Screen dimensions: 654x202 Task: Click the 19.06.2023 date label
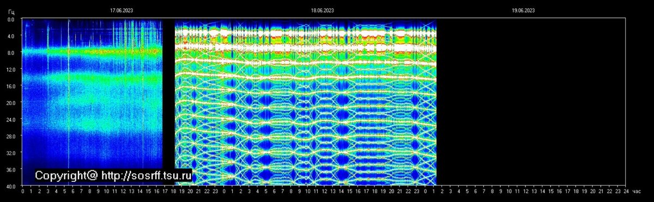coord(523,10)
